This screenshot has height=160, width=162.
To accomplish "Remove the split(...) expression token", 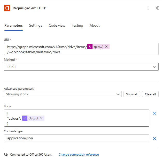I will click(x=106, y=47).
